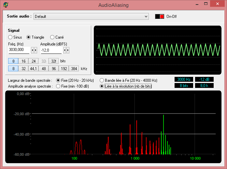Click the AudioAliasing app icon in title bar
This screenshot has width=227, height=169.
tap(6, 5)
